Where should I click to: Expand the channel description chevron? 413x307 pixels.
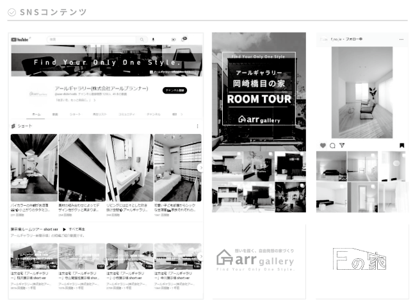[95, 100]
